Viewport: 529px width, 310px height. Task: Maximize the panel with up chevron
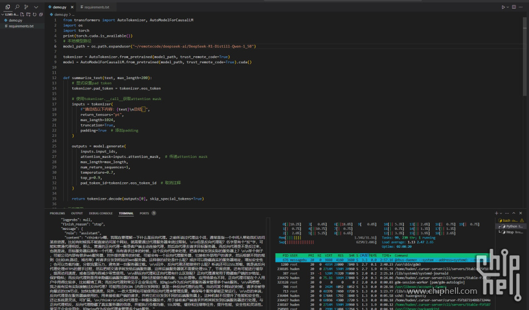514,213
